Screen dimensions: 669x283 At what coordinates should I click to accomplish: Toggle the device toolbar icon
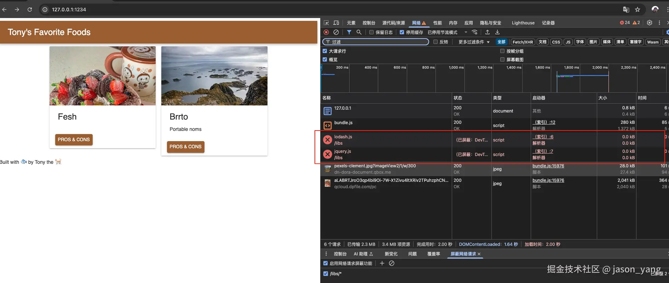(x=336, y=23)
